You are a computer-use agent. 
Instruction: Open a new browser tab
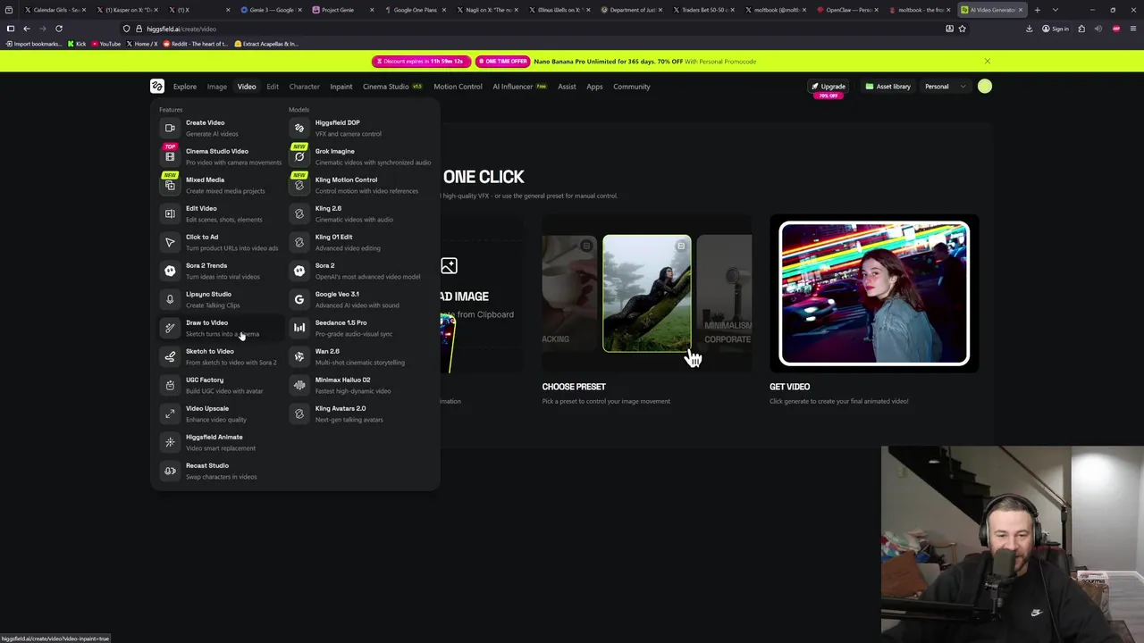tap(1038, 10)
